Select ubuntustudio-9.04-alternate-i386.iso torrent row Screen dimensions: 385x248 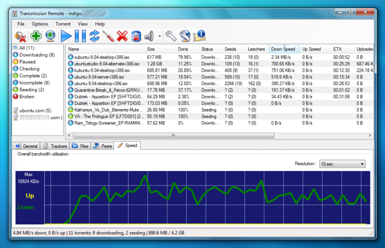point(220,64)
